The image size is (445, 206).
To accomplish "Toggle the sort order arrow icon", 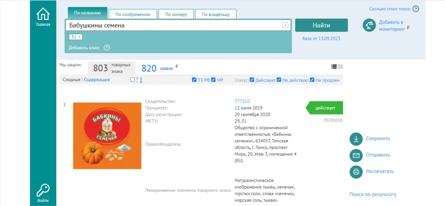I will pyautogui.click(x=139, y=80).
